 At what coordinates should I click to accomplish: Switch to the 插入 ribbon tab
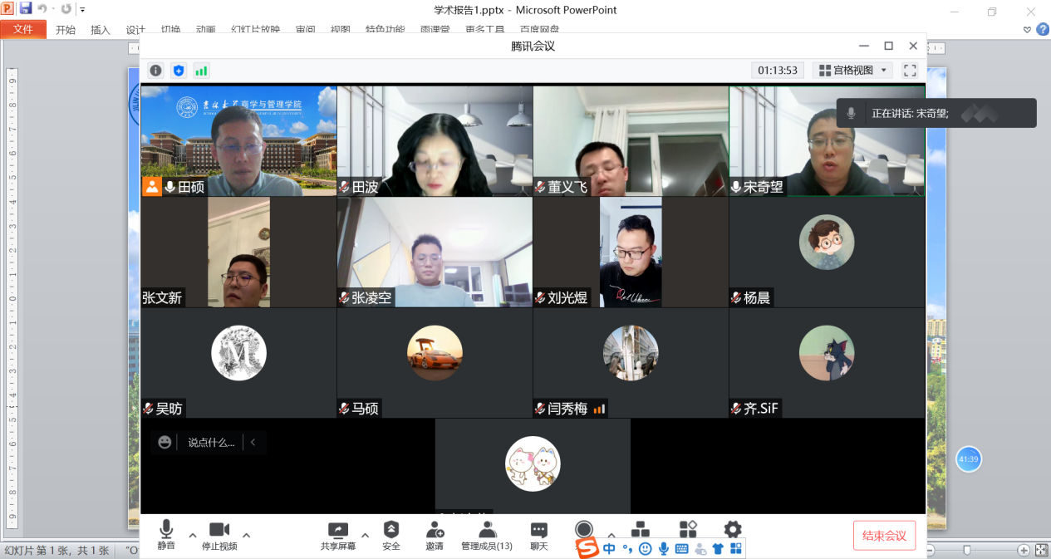100,30
